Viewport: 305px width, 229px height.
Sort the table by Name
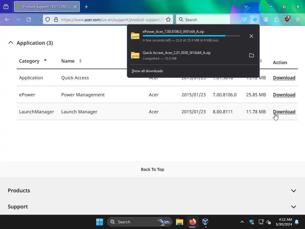point(71,61)
